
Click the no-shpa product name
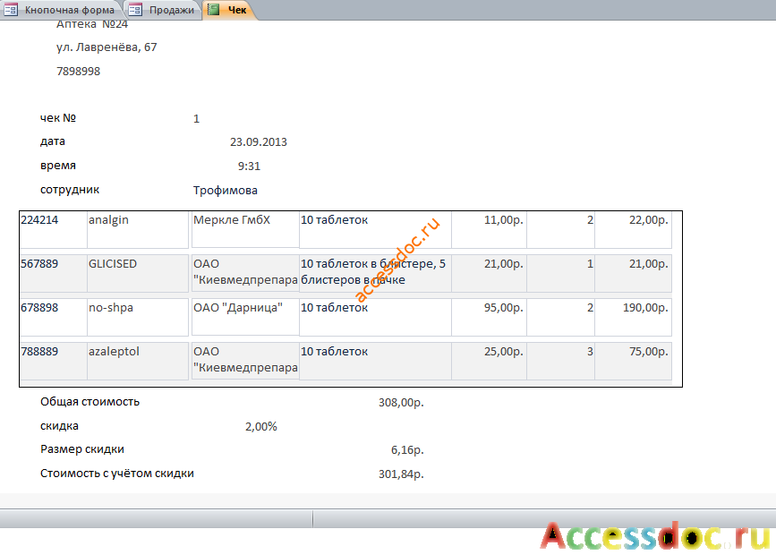tap(111, 308)
